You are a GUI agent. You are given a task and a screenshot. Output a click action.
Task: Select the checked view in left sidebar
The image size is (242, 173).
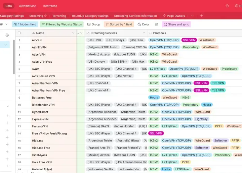[6, 45]
